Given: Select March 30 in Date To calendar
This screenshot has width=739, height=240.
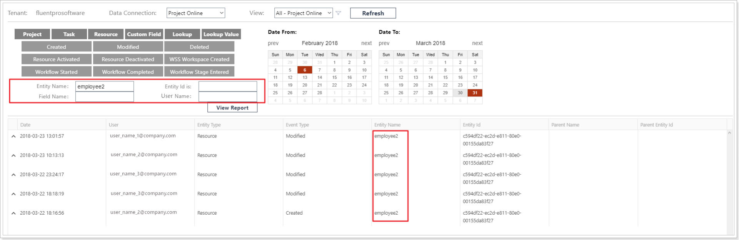Looking at the screenshot, I should 460,93.
